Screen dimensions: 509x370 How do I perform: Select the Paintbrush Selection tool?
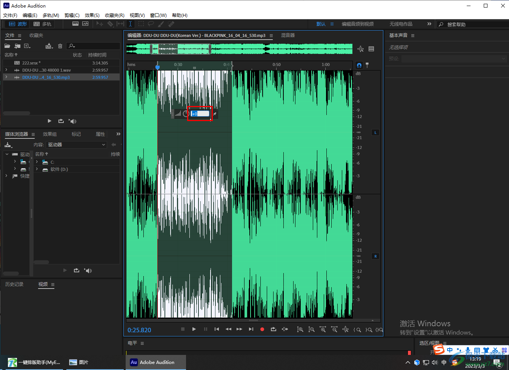click(x=161, y=24)
